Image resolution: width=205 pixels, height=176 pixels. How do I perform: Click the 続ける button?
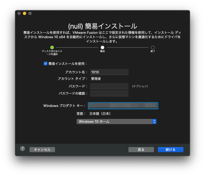[x=170, y=150]
